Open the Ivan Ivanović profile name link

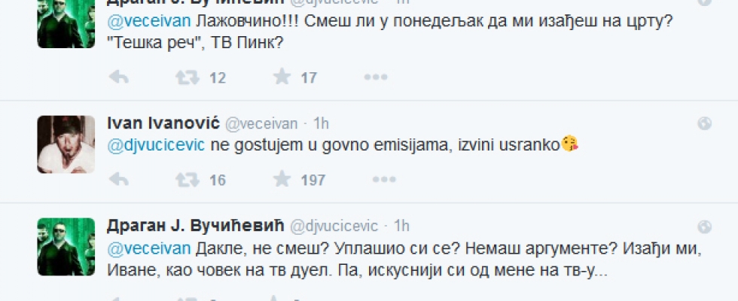point(163,123)
